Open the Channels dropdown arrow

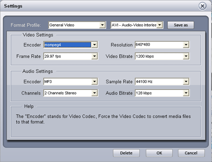[x=95, y=93]
